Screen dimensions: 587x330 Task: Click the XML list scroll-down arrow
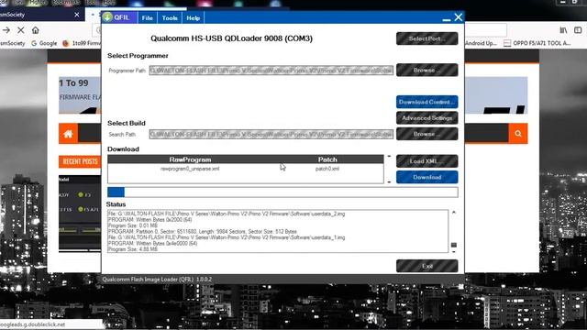pyautogui.click(x=389, y=181)
